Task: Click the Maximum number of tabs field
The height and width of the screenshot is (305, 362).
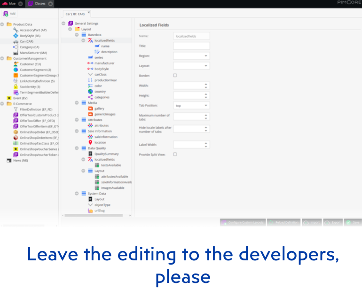Action: (191, 117)
